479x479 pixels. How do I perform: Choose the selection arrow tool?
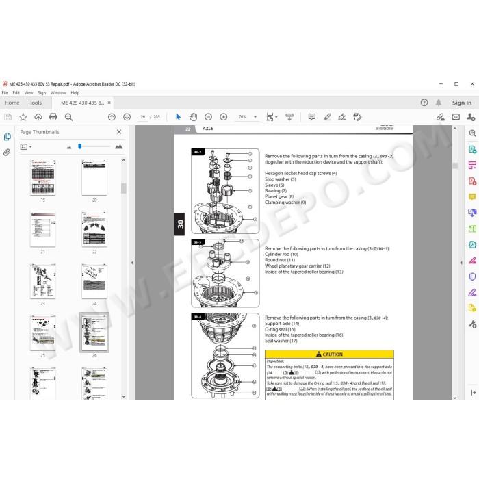[x=178, y=117]
